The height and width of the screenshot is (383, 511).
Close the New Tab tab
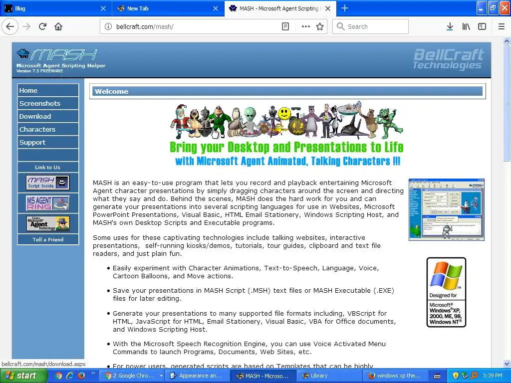216,8
